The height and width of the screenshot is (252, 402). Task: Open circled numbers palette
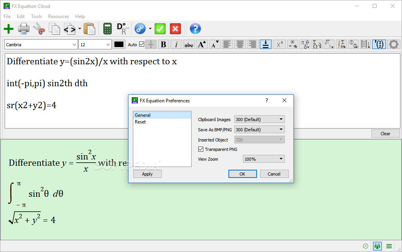click(353, 44)
